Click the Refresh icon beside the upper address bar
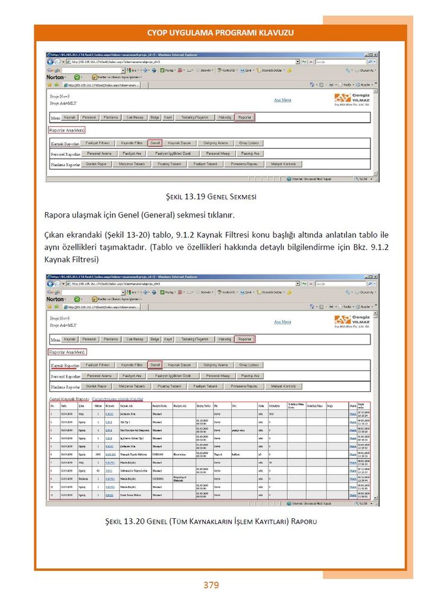 point(304,62)
